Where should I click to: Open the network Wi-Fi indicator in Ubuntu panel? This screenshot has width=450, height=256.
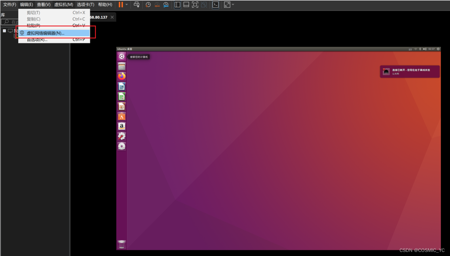[416, 49]
